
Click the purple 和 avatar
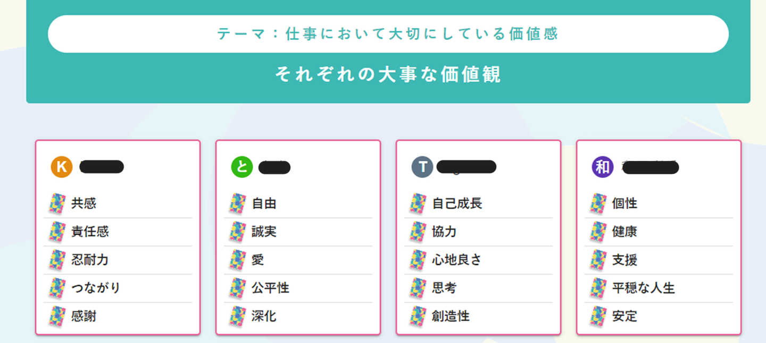pyautogui.click(x=603, y=167)
